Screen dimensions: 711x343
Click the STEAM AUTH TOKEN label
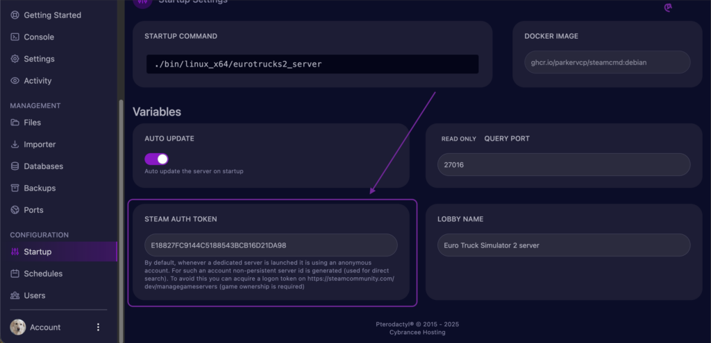pyautogui.click(x=181, y=219)
